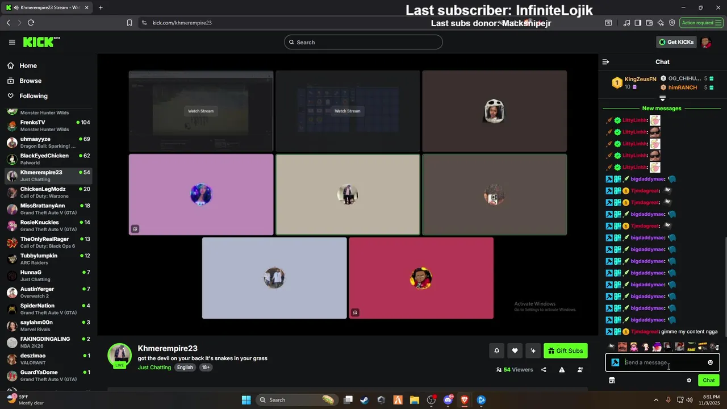Image resolution: width=727 pixels, height=409 pixels.
Task: Open FrenksTV channel in sidebar
Action: click(x=48, y=126)
